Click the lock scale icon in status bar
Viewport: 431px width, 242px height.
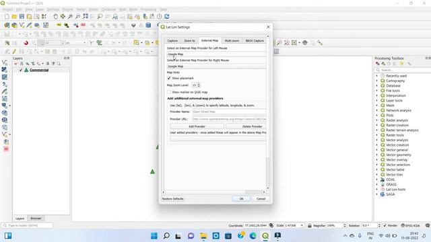click(310, 226)
